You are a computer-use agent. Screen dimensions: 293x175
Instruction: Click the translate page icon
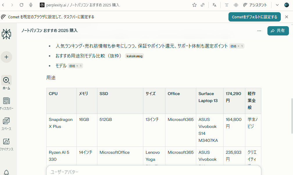click(x=215, y=5)
